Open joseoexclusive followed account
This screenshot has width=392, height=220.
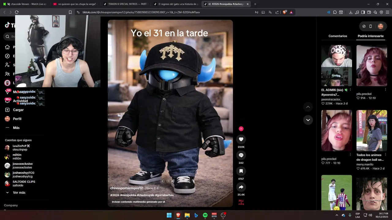(x=18, y=166)
